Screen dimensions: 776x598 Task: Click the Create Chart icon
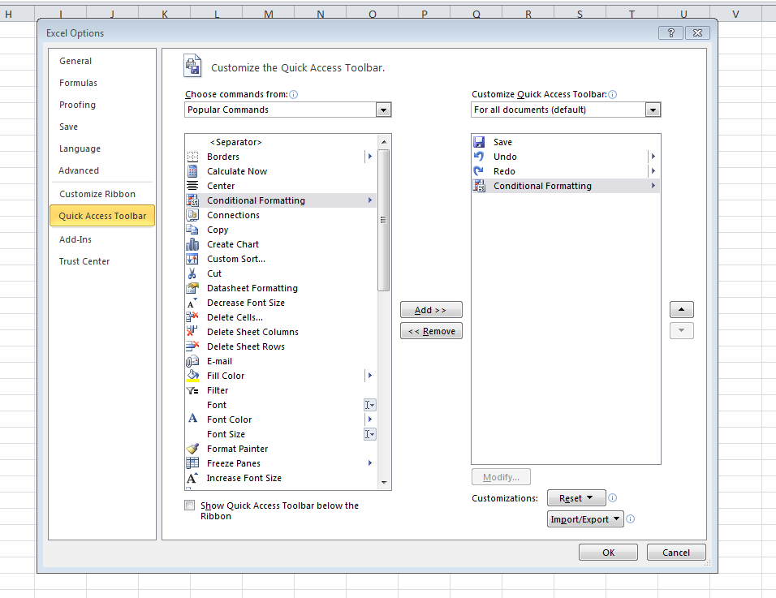pyautogui.click(x=192, y=244)
